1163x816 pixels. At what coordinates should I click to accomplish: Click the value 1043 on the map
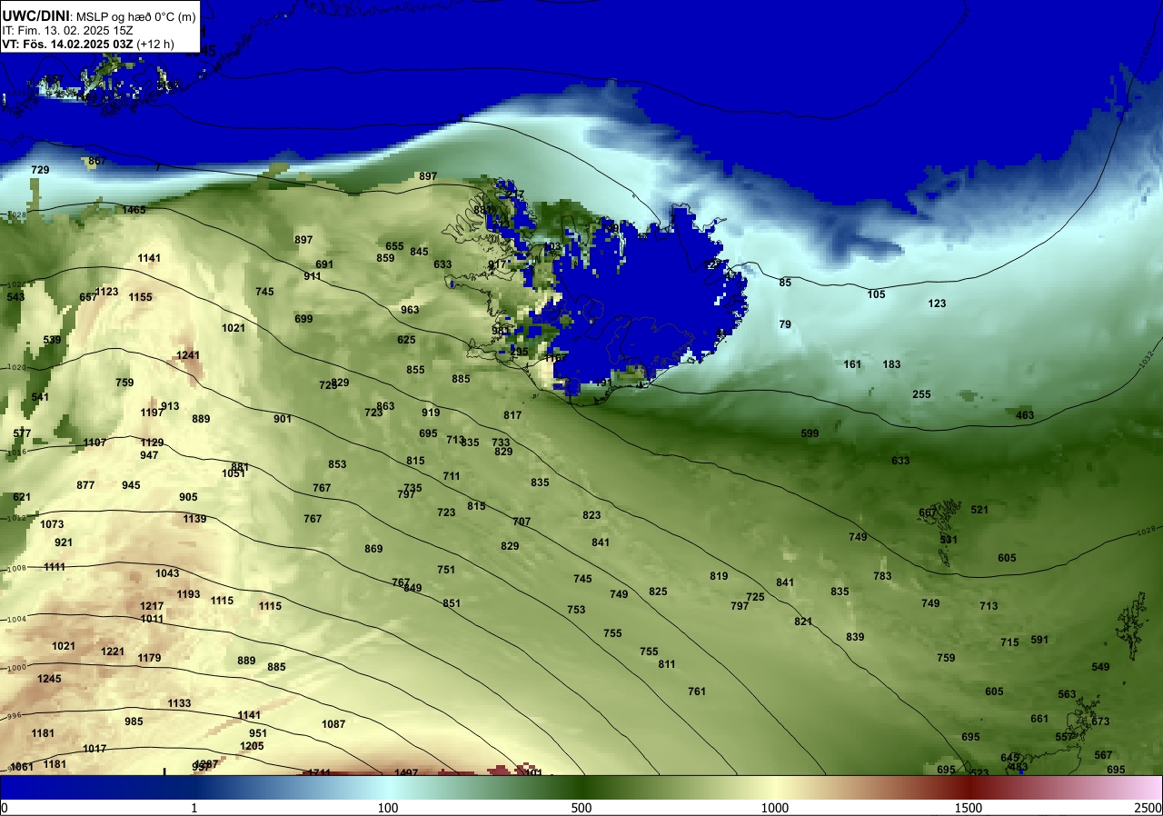coord(167,573)
